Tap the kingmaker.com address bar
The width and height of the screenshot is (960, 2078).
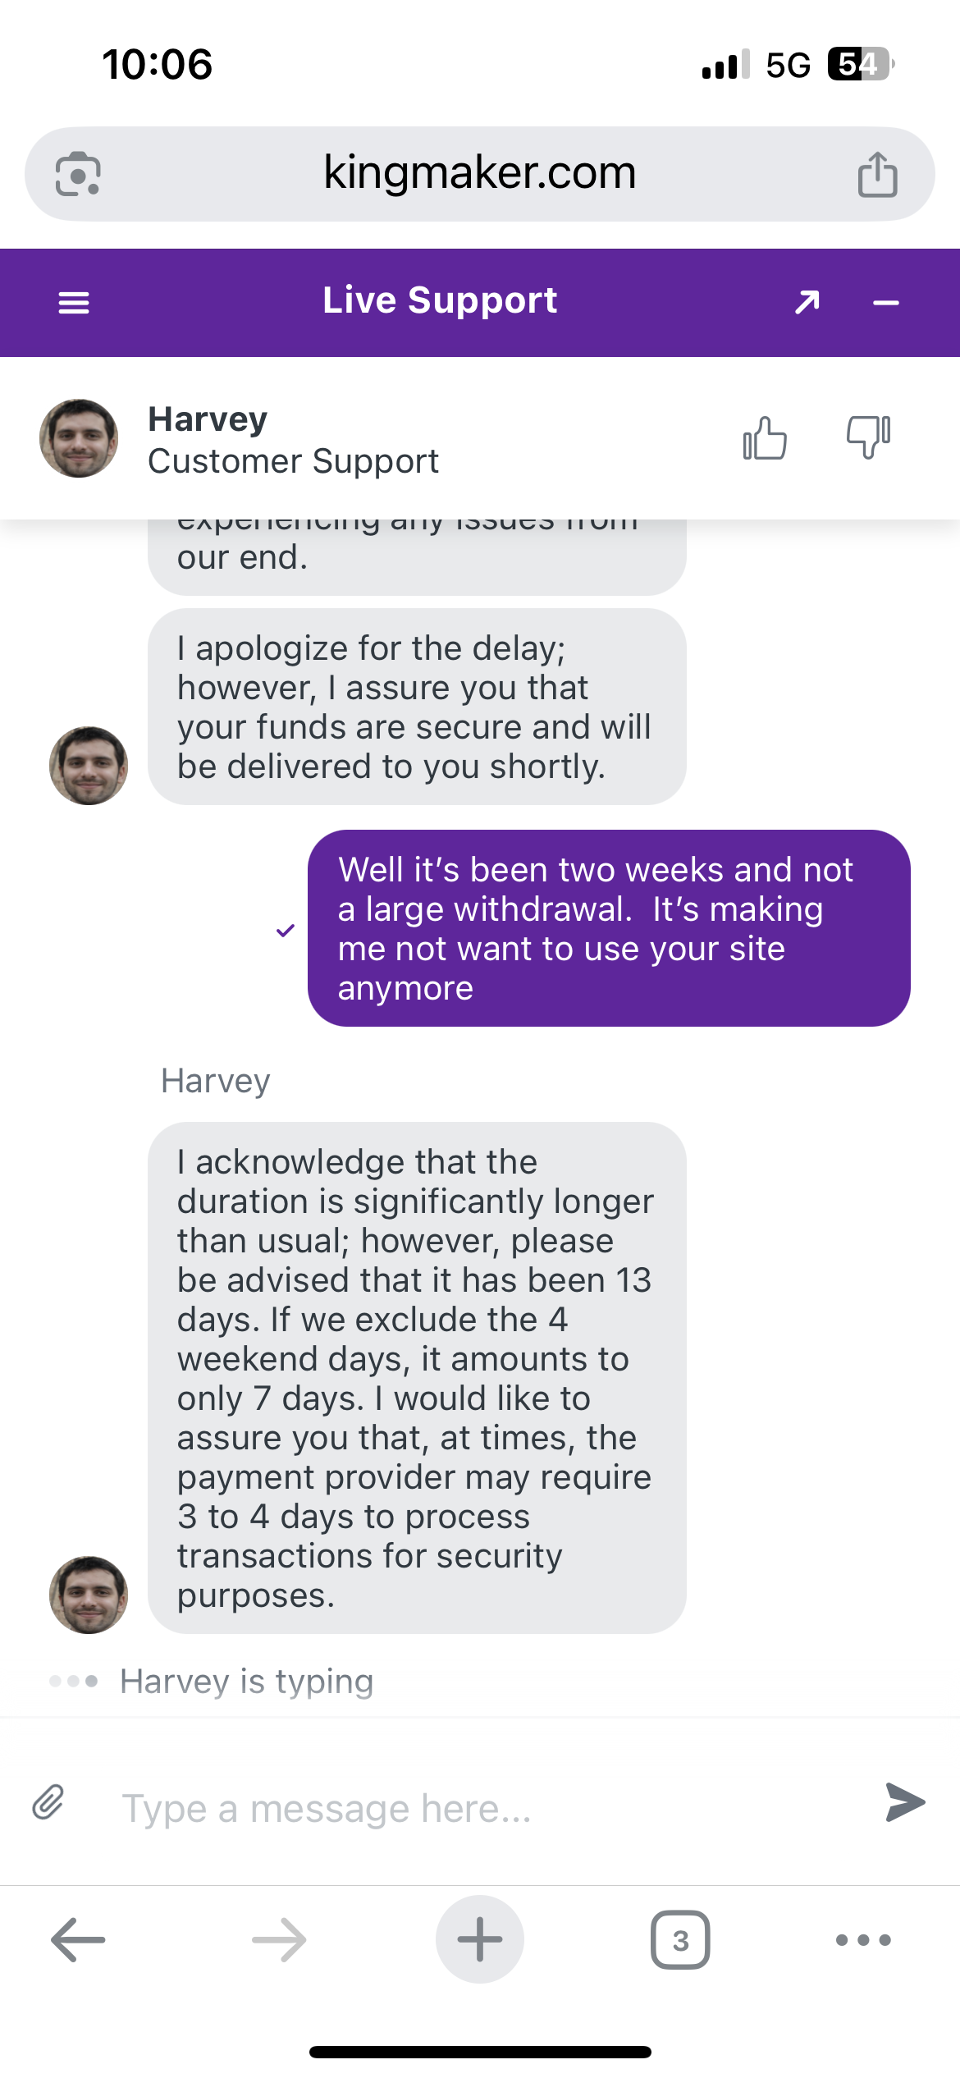(x=479, y=173)
